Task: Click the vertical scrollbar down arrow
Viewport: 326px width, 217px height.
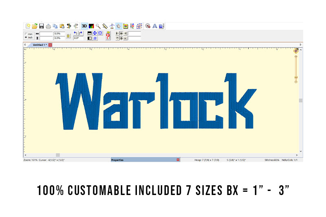Action: point(301,151)
